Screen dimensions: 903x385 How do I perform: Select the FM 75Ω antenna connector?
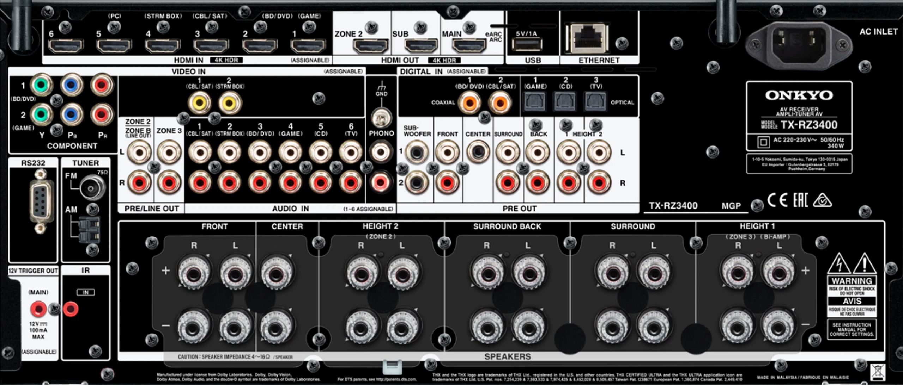tap(92, 188)
